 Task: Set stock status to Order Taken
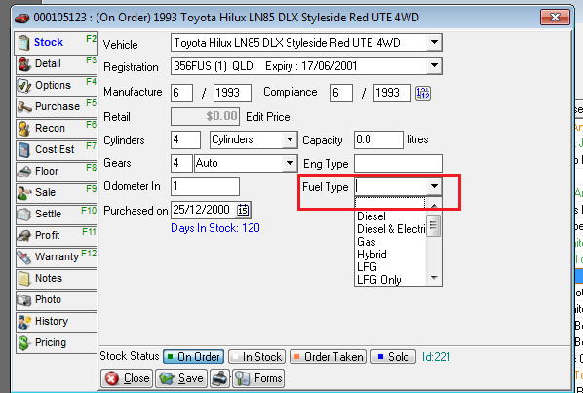[x=328, y=357]
